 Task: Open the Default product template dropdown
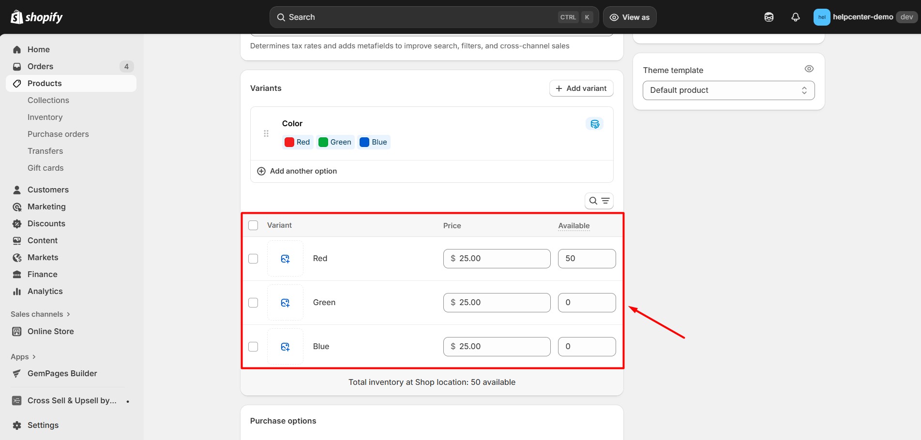pyautogui.click(x=728, y=90)
